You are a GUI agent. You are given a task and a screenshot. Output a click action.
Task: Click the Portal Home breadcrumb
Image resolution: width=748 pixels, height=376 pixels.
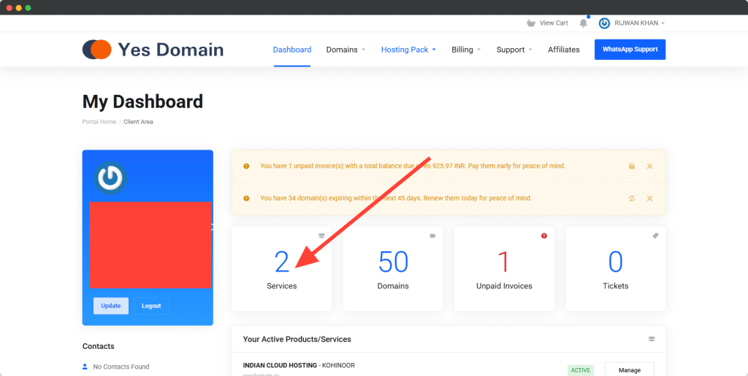99,122
